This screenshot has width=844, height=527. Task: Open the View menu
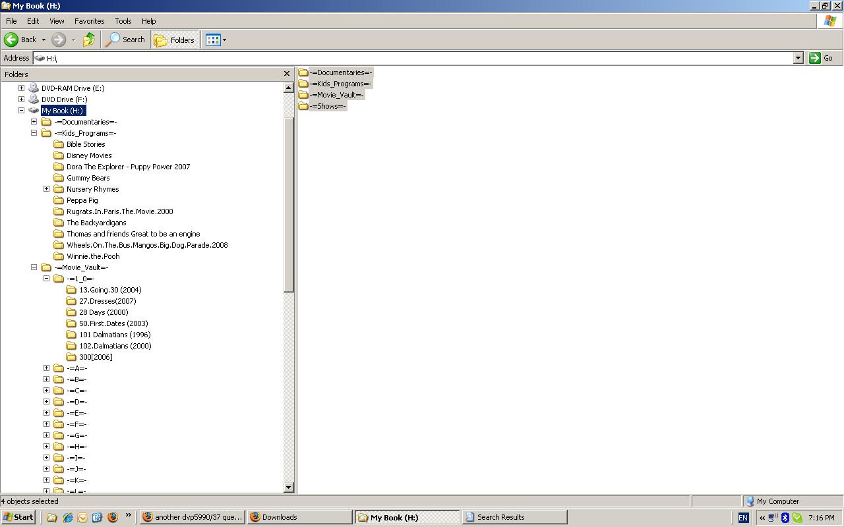click(x=57, y=21)
